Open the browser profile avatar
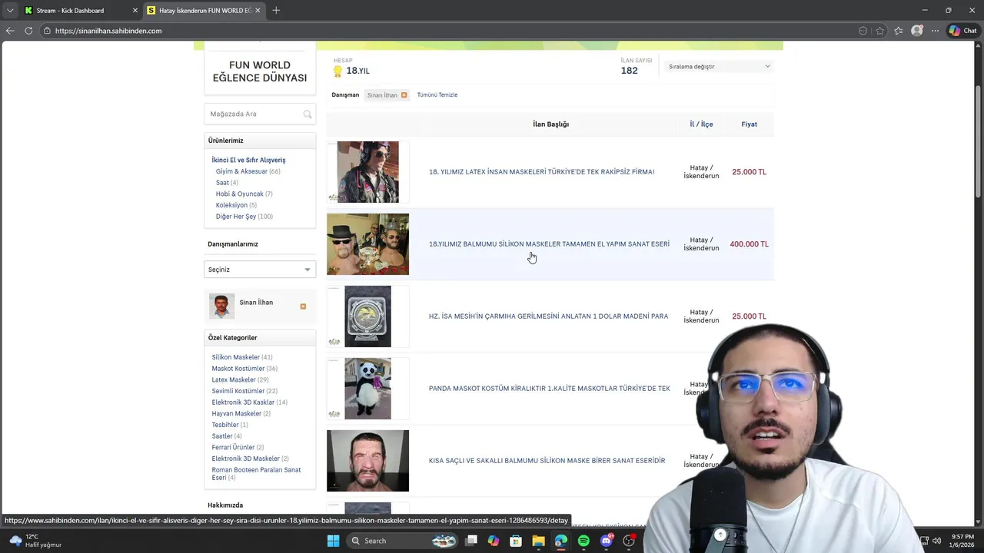This screenshot has height=553, width=984. coord(917,31)
